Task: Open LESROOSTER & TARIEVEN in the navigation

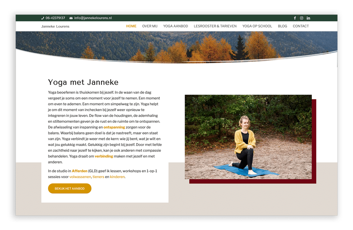Action: (x=215, y=26)
